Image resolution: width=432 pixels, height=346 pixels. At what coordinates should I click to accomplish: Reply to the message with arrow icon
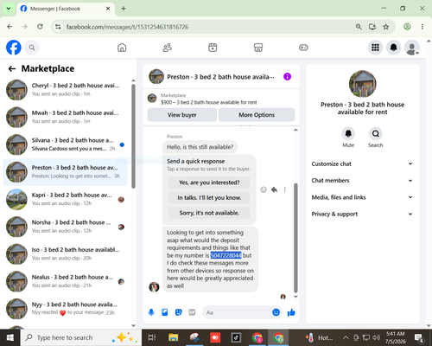[x=274, y=189]
